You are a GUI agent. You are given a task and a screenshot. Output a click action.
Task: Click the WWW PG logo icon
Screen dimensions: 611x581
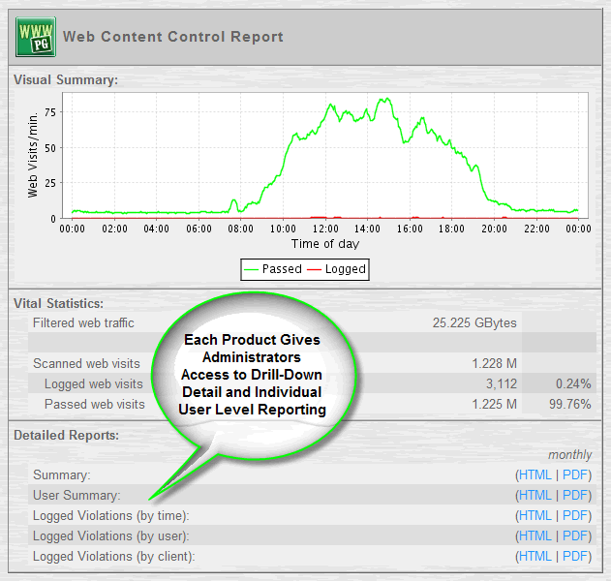35,37
